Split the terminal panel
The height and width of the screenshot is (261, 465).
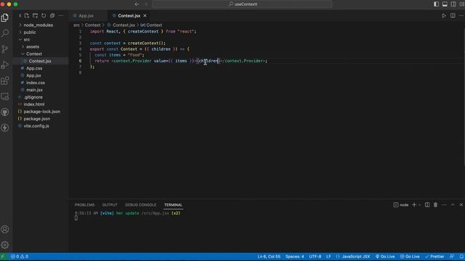click(x=427, y=204)
